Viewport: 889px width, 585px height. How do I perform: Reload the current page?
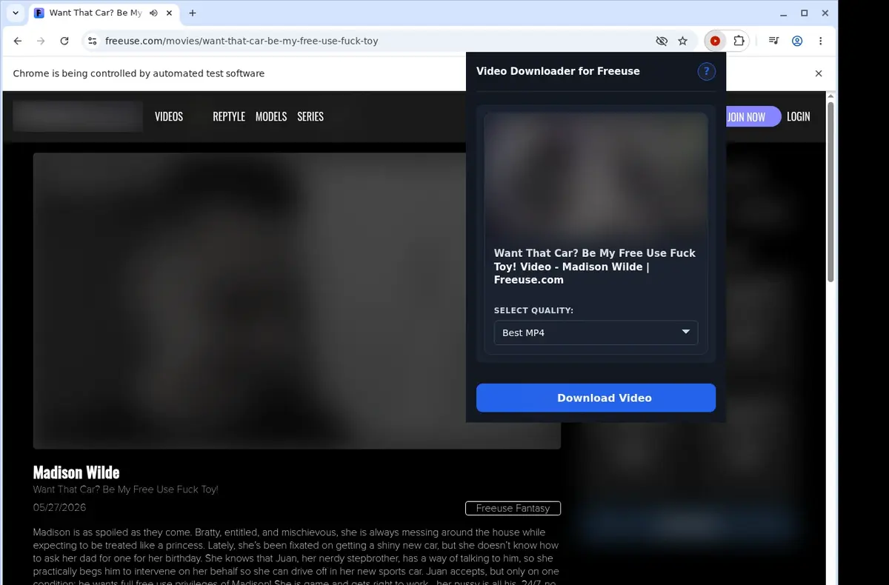64,41
